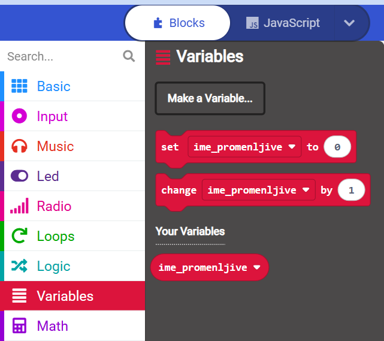The image size is (384, 341).
Task: Open the Music headphones icon
Action: pyautogui.click(x=19, y=146)
